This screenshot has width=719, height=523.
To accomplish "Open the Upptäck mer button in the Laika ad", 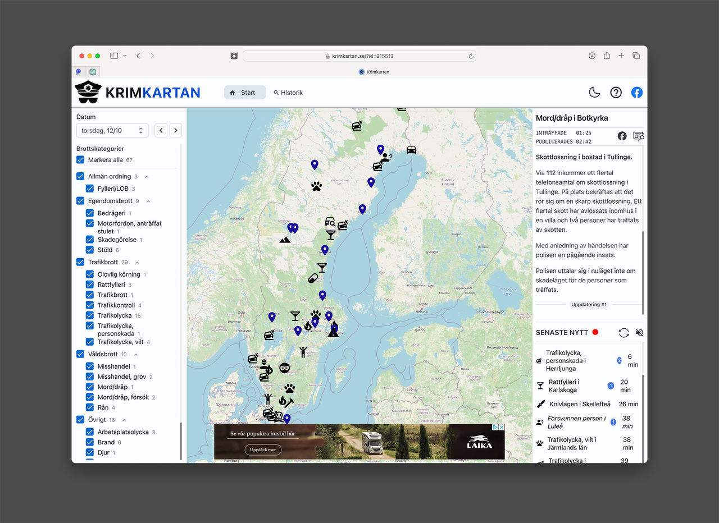I will point(264,449).
